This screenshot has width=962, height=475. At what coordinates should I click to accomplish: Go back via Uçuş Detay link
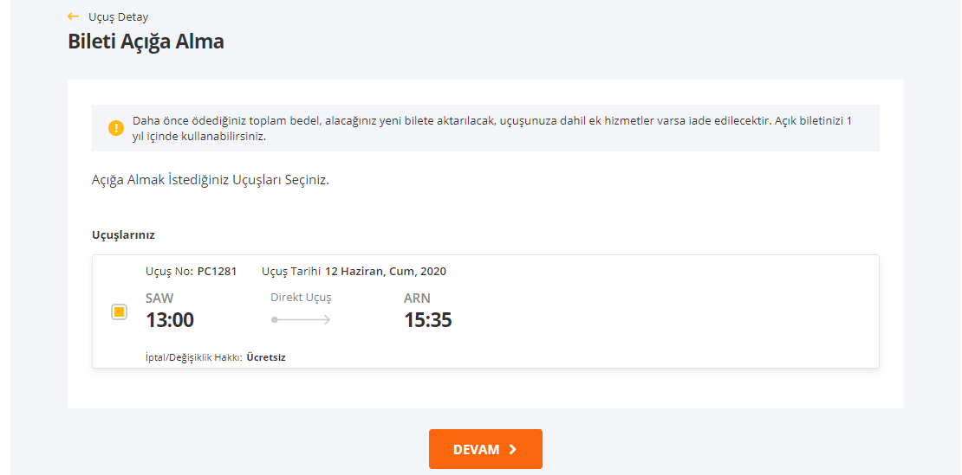click(118, 16)
